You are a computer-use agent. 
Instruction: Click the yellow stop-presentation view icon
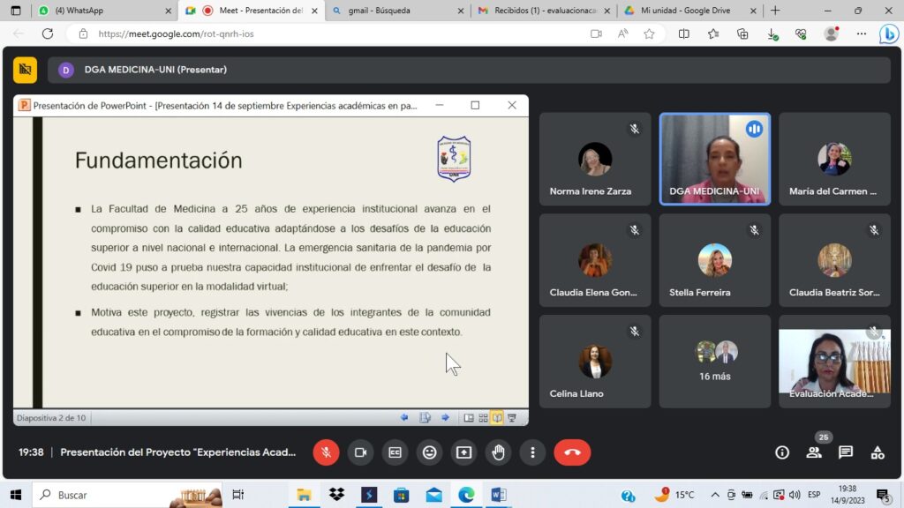pyautogui.click(x=25, y=70)
